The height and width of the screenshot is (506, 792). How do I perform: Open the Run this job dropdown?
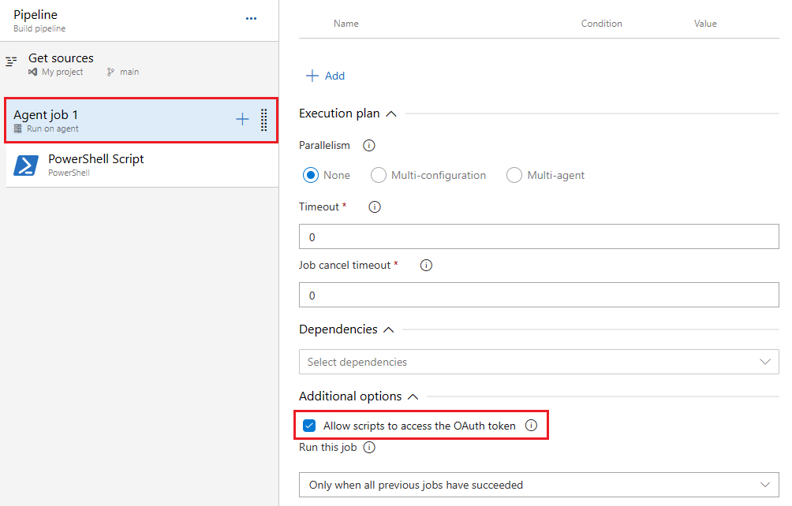click(x=539, y=485)
